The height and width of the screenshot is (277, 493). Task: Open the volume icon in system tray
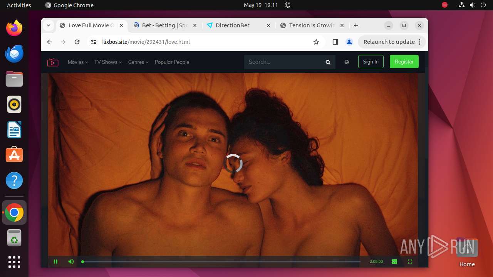(472, 5)
